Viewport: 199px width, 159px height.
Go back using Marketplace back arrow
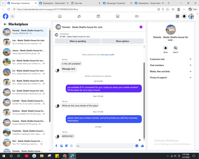pos(5,24)
